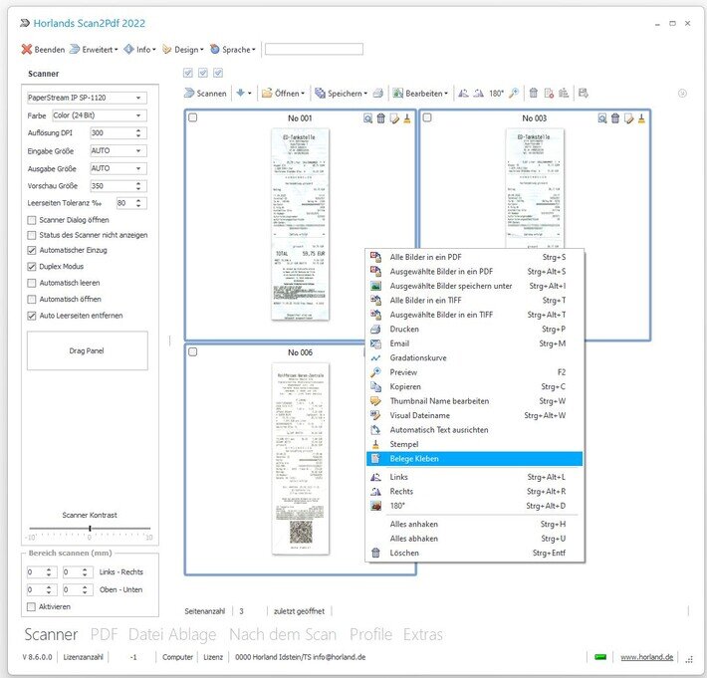Image resolution: width=707 pixels, height=678 pixels.
Task: Click the red X Beenden icon
Action: point(27,49)
